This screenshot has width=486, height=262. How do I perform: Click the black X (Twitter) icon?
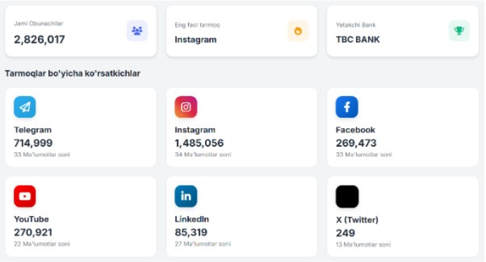click(x=347, y=196)
